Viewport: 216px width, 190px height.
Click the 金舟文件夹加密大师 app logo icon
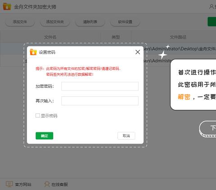pyautogui.click(x=7, y=7)
